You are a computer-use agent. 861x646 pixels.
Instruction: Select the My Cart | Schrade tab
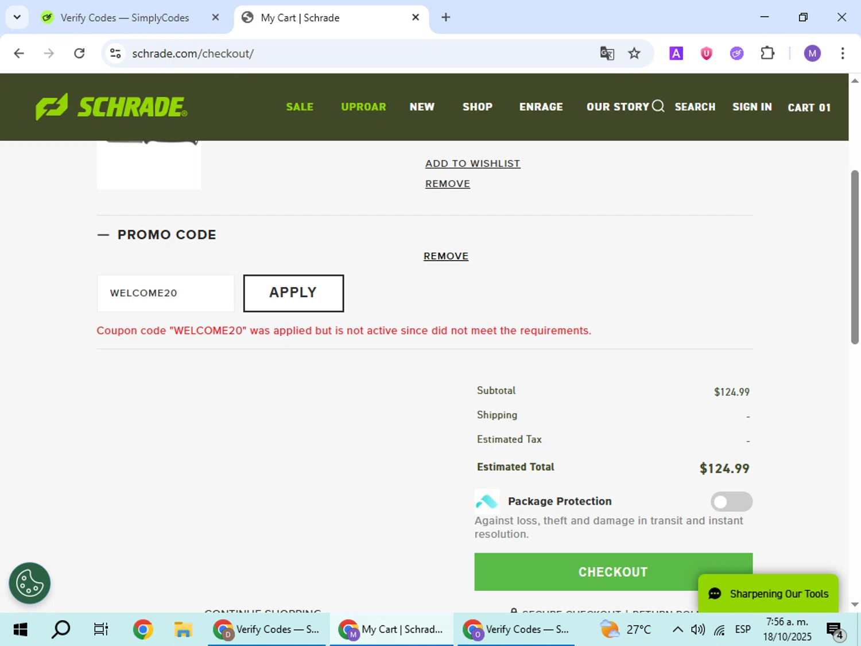pos(300,18)
